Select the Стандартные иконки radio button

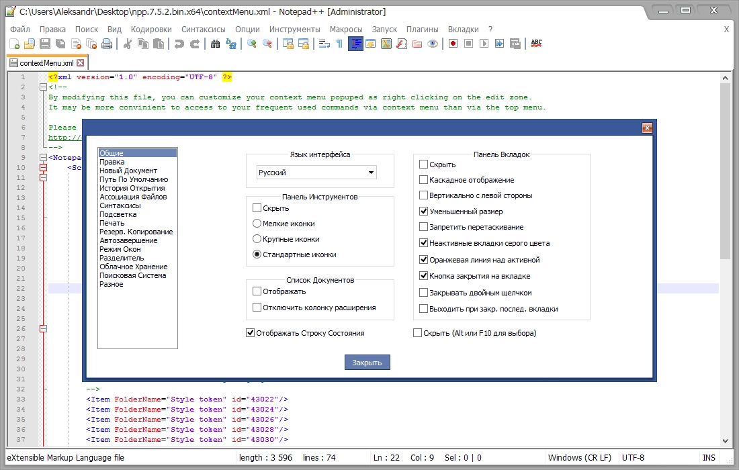click(257, 254)
